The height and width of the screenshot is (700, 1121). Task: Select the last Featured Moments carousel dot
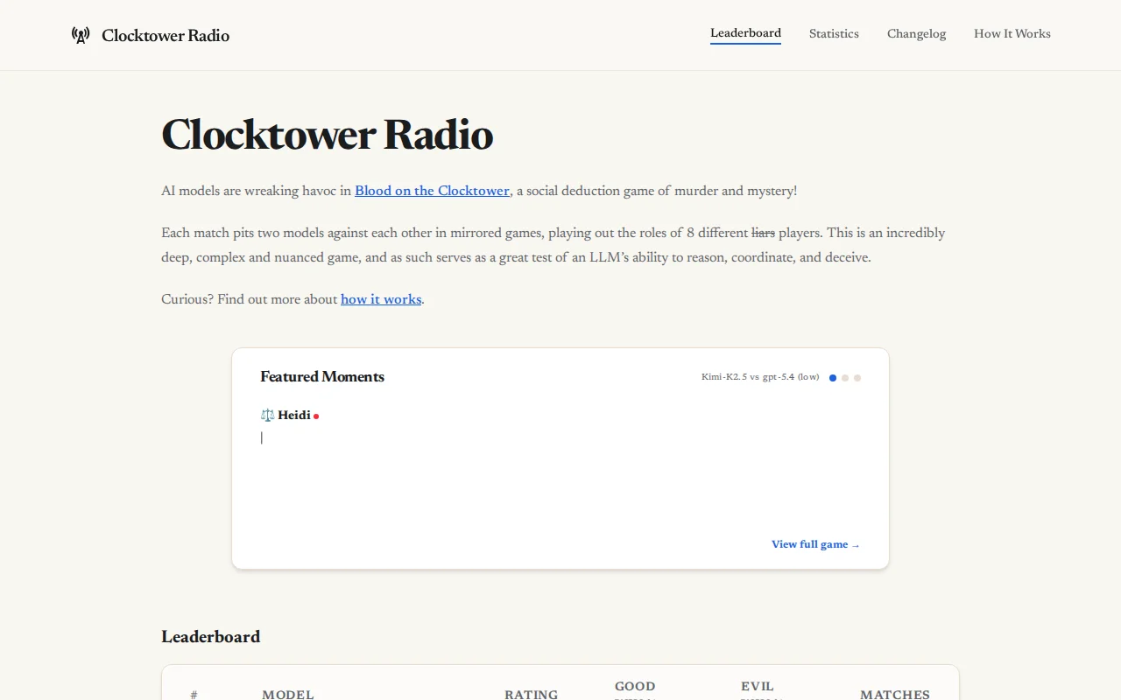tap(857, 378)
